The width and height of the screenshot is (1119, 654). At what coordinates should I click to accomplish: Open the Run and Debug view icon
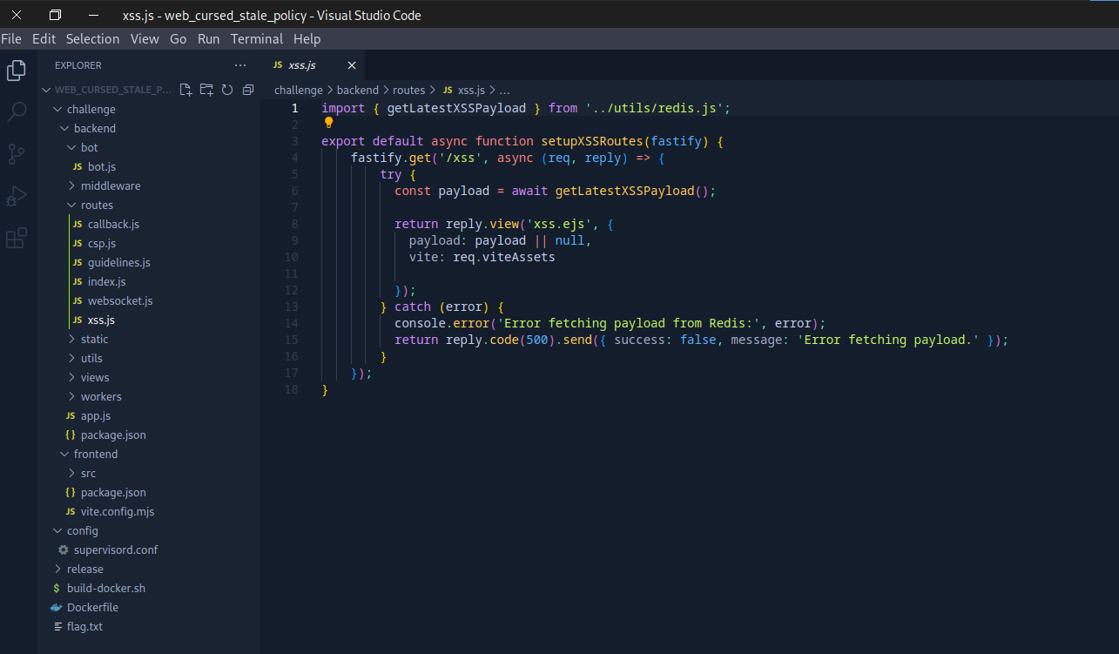[17, 196]
